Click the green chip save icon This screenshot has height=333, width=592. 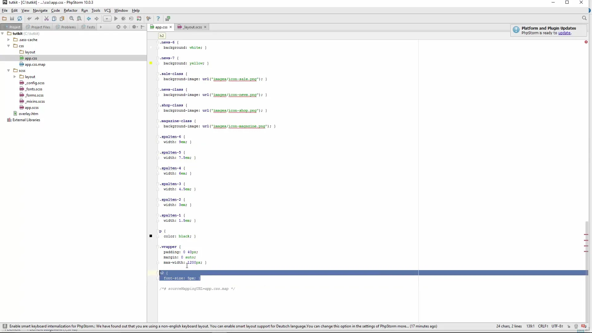(168, 18)
